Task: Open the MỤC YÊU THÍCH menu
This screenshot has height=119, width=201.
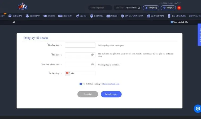Action: (195, 16)
